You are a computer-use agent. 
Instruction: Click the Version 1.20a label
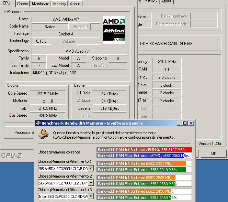209,143
